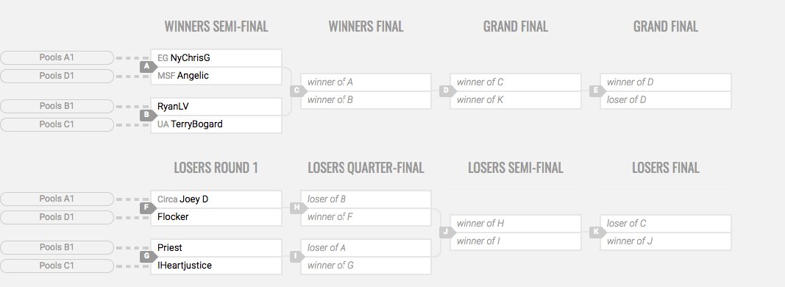Open the match K marker badge
The height and width of the screenshot is (287, 785).
coord(597,232)
